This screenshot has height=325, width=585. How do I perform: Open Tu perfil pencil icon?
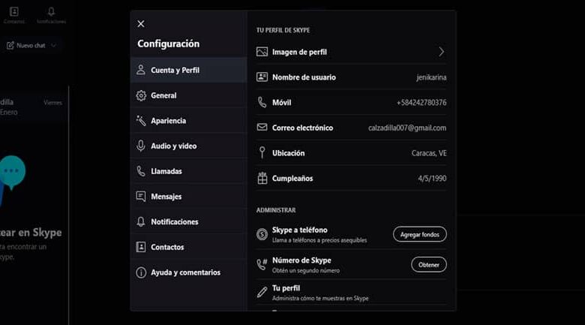pos(262,293)
